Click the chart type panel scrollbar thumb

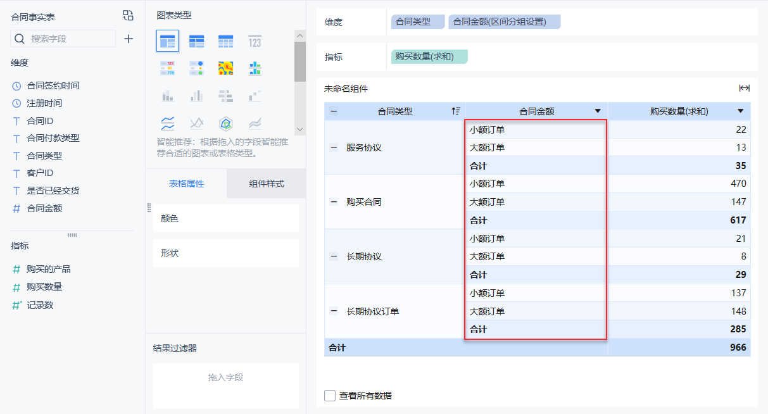pyautogui.click(x=300, y=62)
